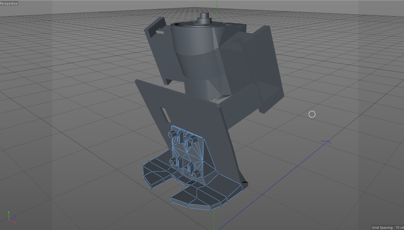Click the bottom-right connector cube on board

196,173
